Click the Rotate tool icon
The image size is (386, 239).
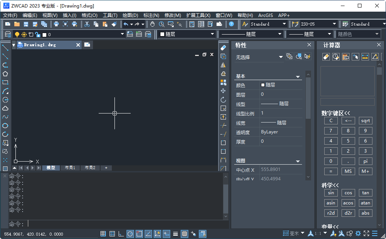pyautogui.click(x=223, y=100)
